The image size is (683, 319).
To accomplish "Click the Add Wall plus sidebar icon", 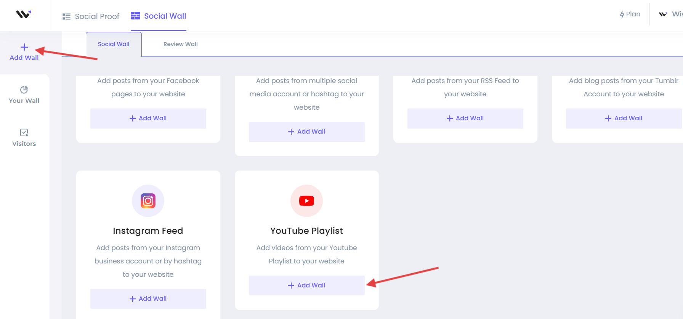I will pyautogui.click(x=24, y=47).
